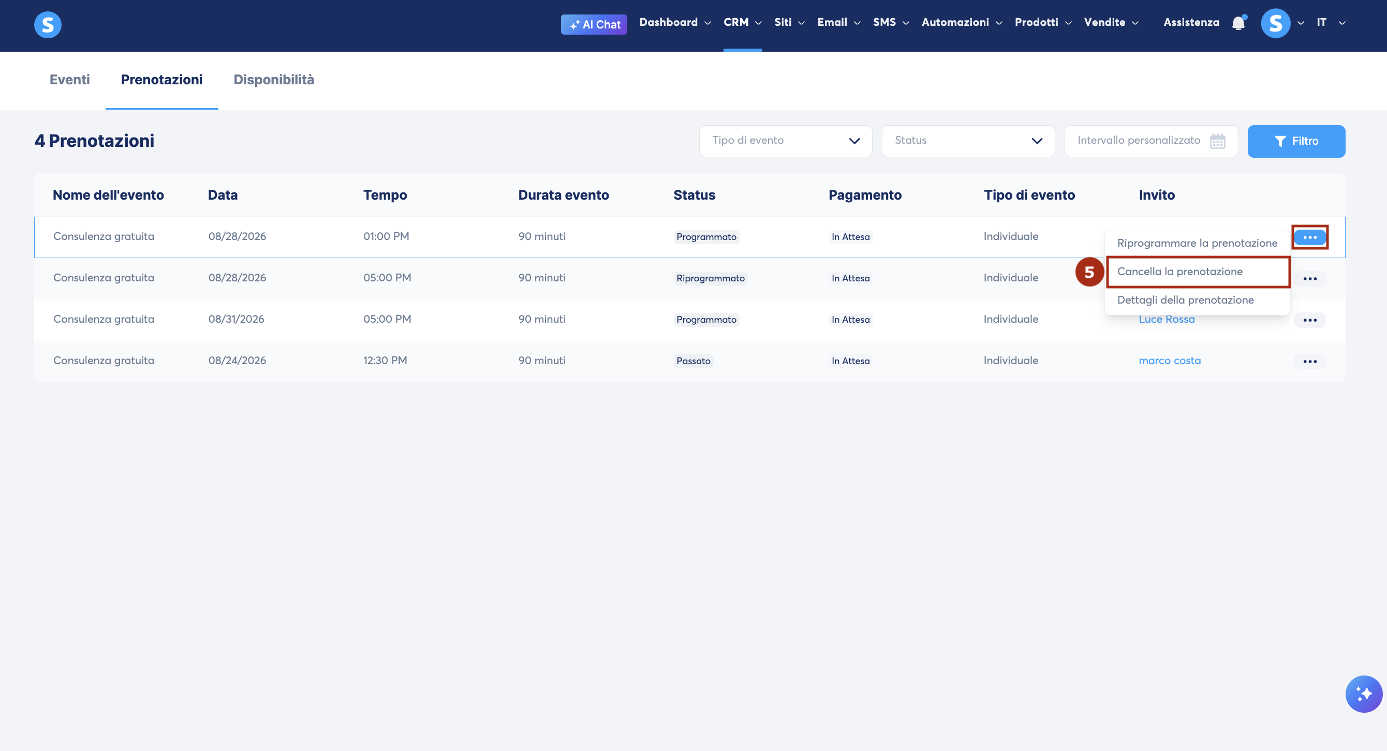Click the 01:00 PM time cell
Screen dimensions: 1387x751
click(x=386, y=236)
